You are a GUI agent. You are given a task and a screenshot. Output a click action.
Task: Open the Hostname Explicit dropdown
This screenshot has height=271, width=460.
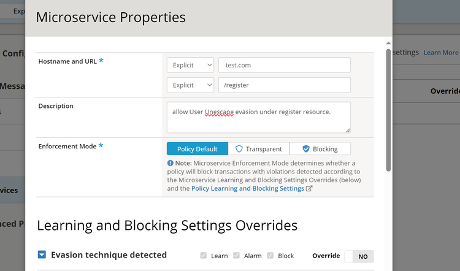coord(190,65)
